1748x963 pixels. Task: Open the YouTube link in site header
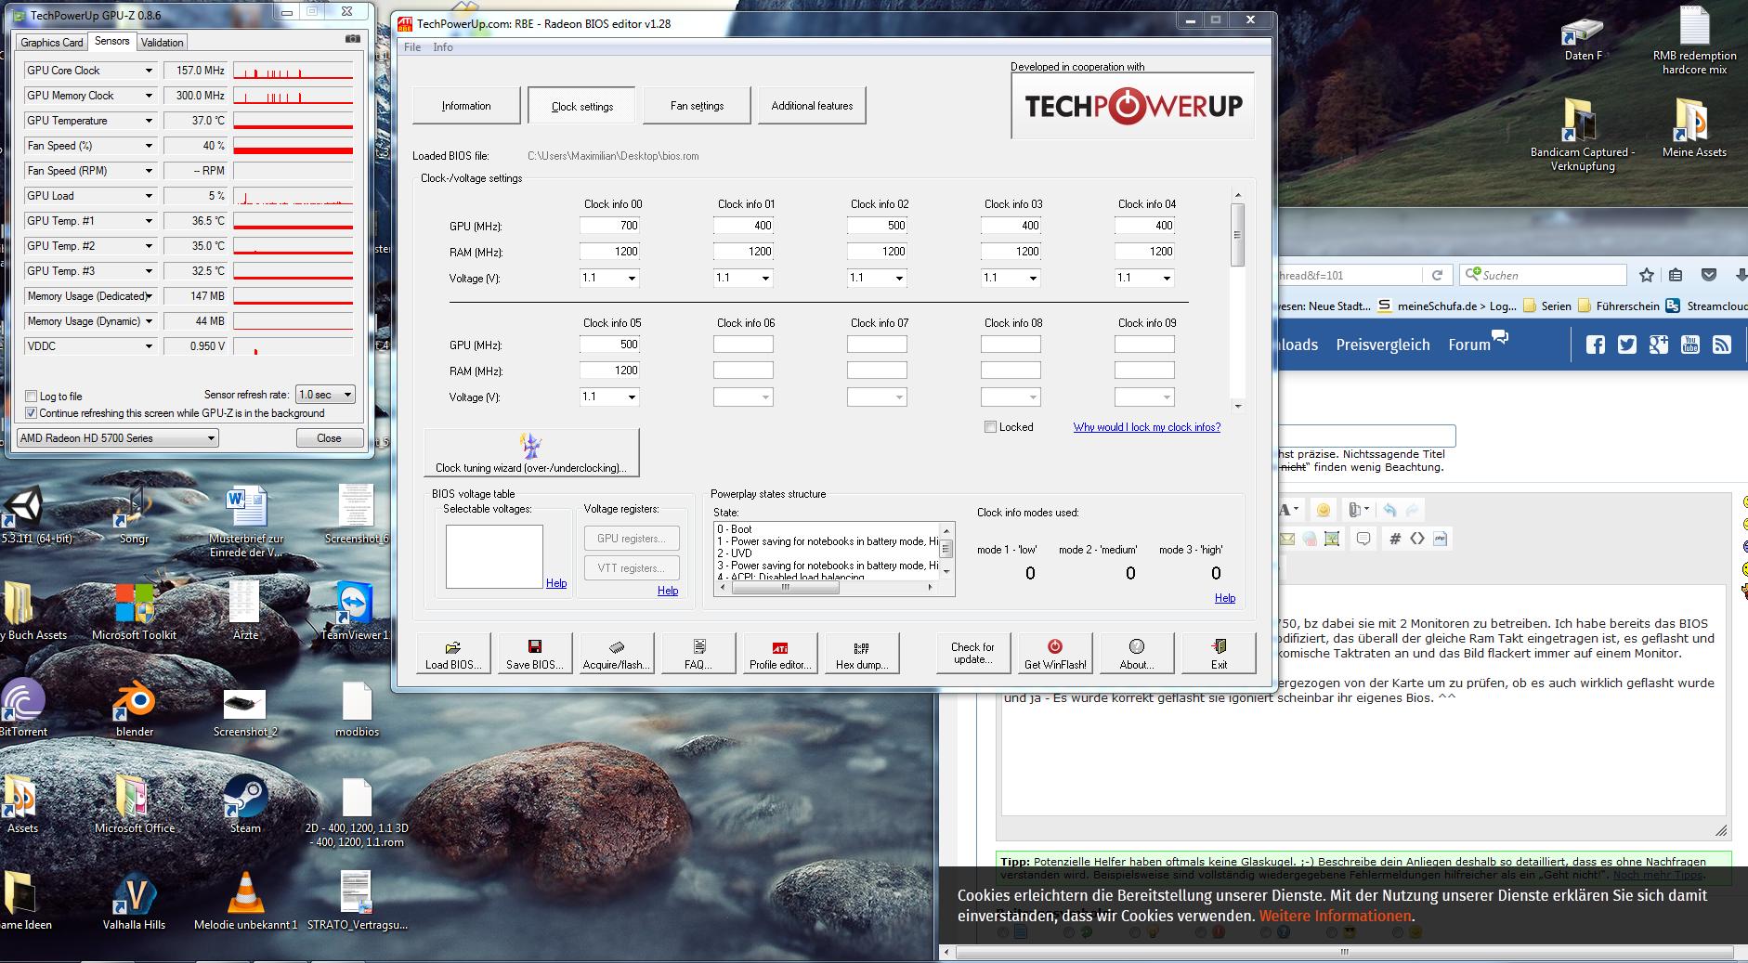click(x=1690, y=345)
